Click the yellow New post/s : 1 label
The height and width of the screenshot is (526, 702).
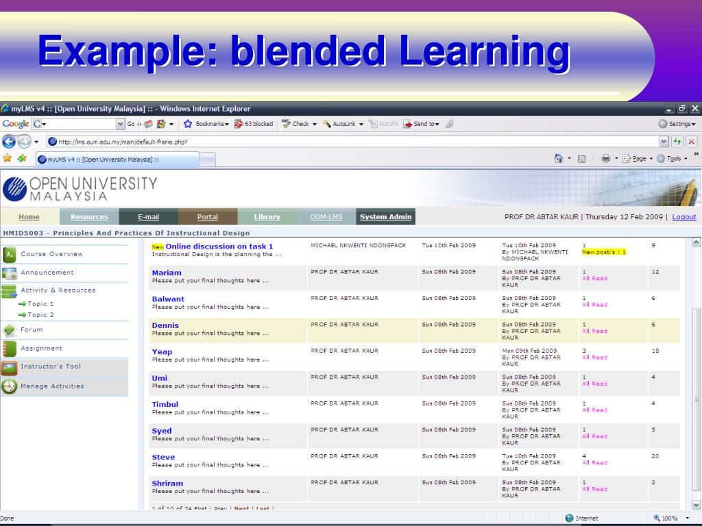tap(604, 252)
